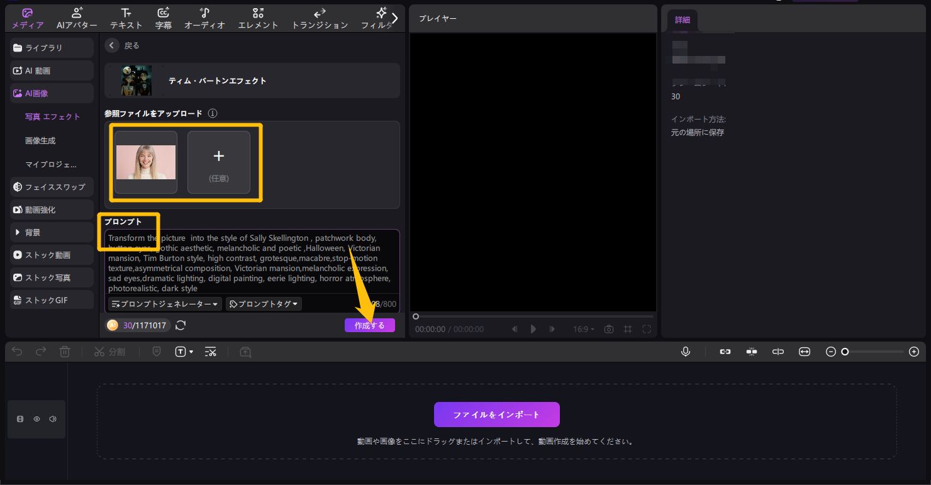This screenshot has height=485, width=931.
Task: Click the quick split scissors icon
Action: click(211, 352)
